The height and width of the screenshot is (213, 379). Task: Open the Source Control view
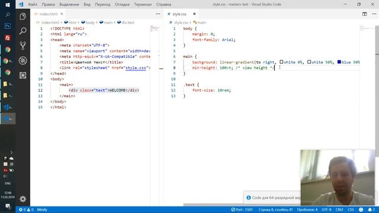click(x=23, y=46)
